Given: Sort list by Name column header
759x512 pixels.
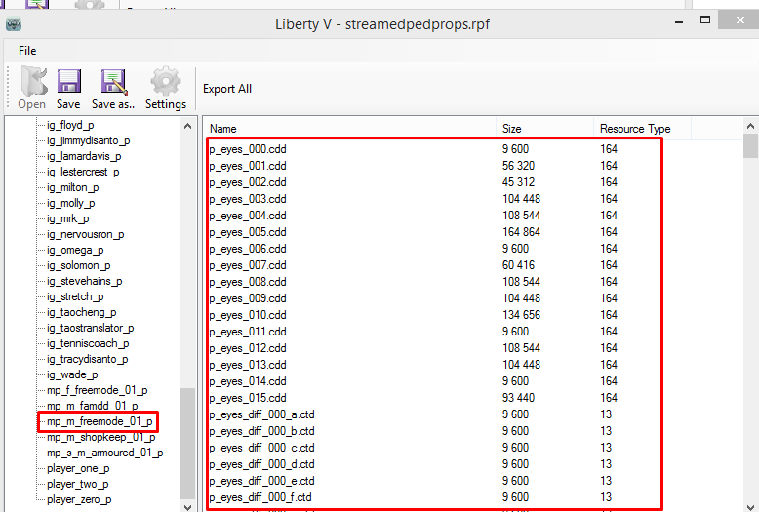Looking at the screenshot, I should tap(223, 129).
